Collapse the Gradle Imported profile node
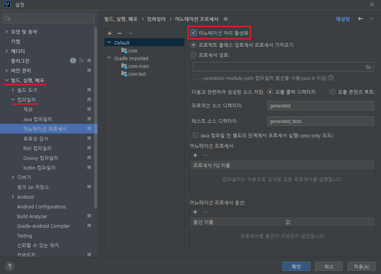Screen dimensions: 381x274 click(x=109, y=58)
